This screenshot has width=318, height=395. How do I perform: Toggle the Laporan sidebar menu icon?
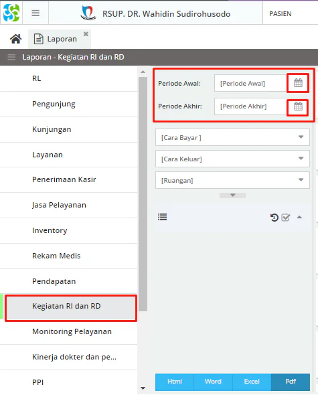(x=11, y=57)
